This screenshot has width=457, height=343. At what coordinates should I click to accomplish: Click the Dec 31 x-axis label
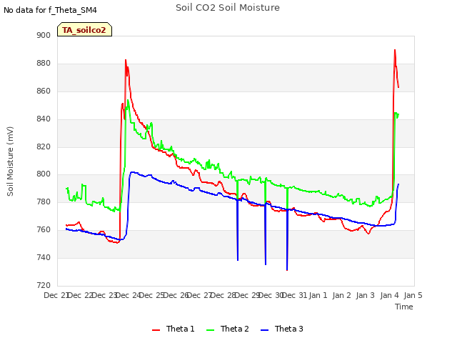tap(295, 295)
